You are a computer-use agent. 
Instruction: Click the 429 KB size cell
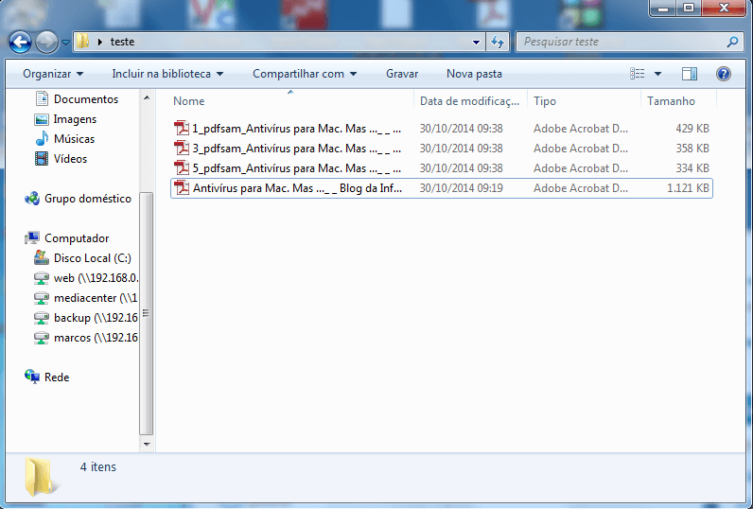pyautogui.click(x=692, y=129)
